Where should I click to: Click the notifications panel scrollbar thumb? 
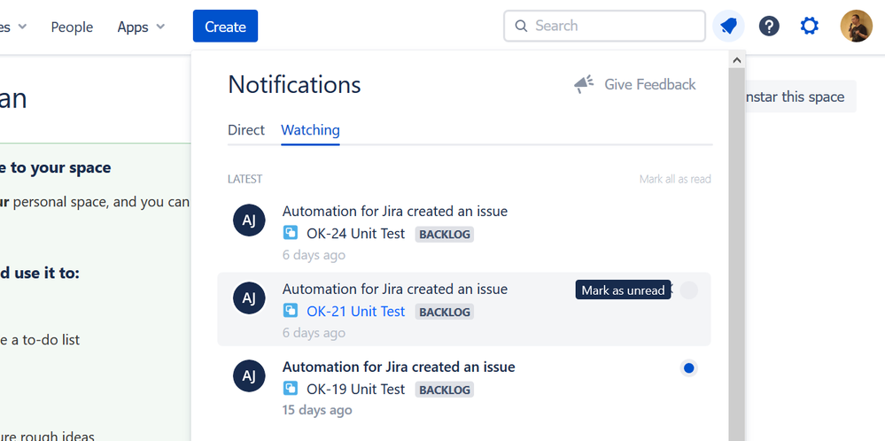736,254
